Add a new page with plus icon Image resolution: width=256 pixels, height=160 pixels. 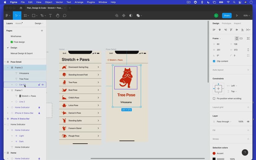pos(42,31)
